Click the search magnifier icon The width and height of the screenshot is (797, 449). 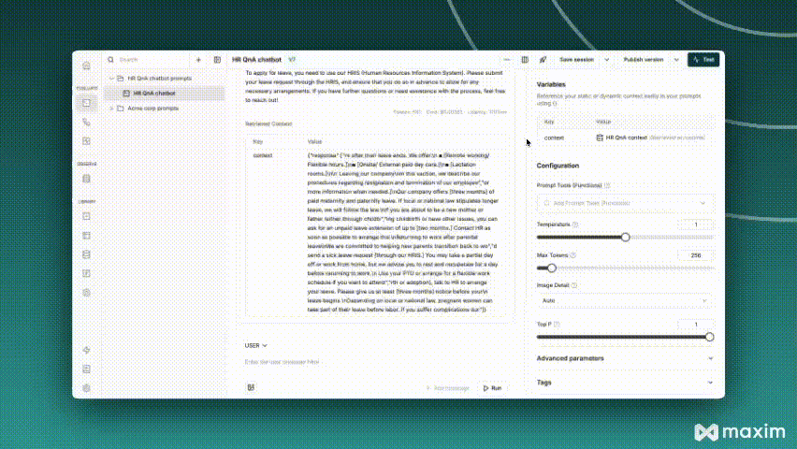[110, 60]
